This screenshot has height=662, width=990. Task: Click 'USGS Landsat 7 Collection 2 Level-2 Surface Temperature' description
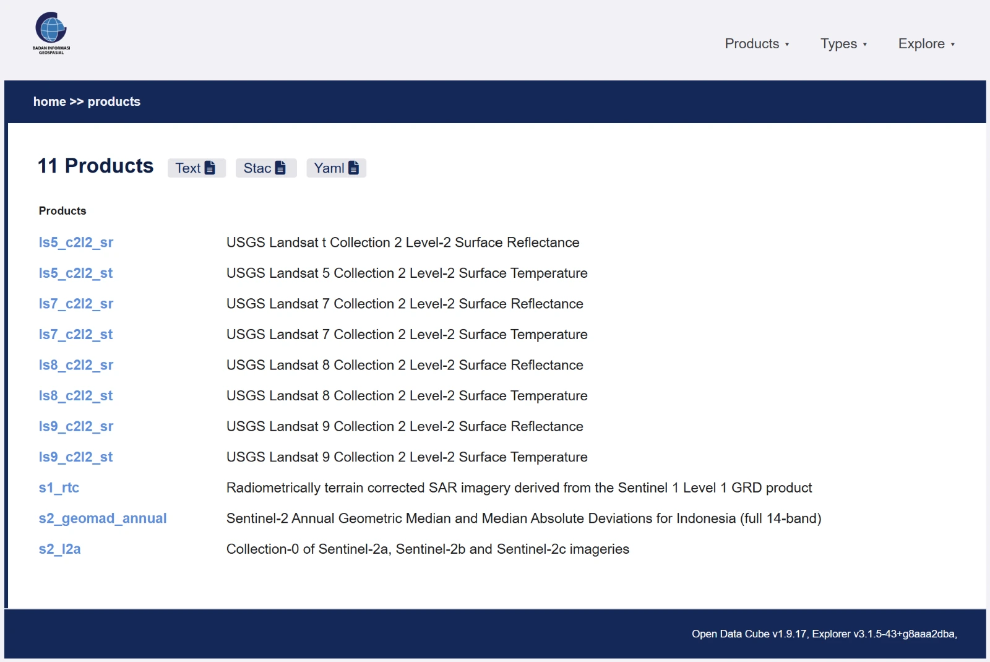pyautogui.click(x=407, y=334)
